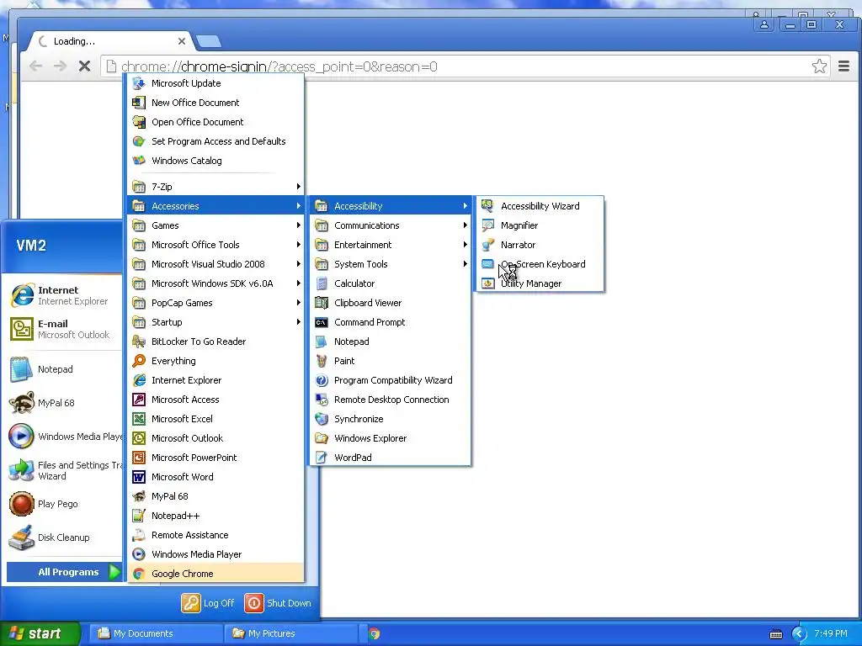Launch Calculator from Accessories menu
This screenshot has height=646, width=862.
391,283
